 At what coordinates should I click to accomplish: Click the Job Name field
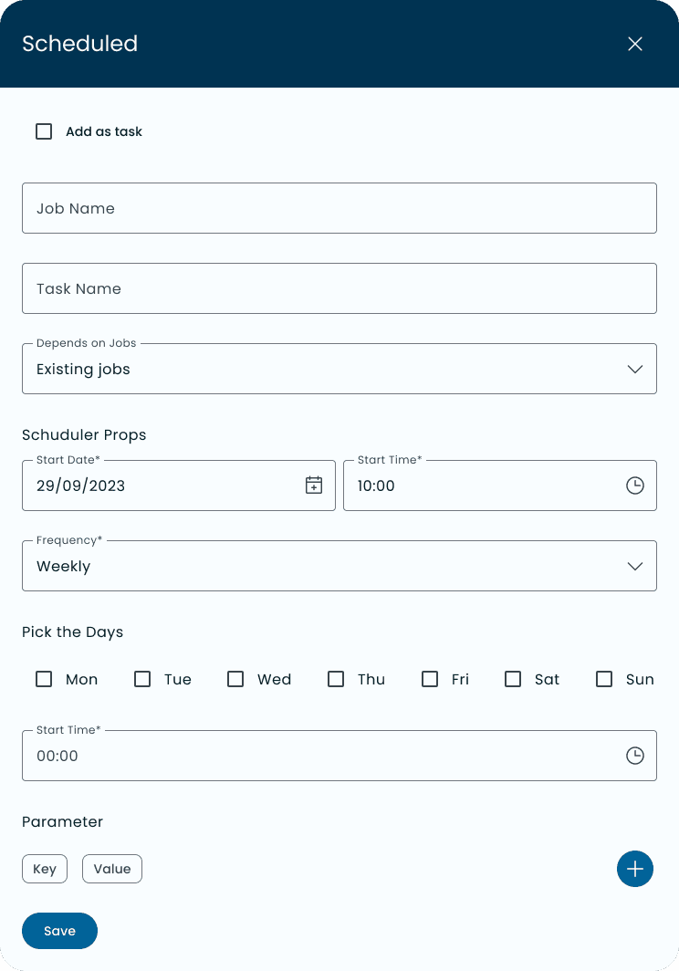339,208
